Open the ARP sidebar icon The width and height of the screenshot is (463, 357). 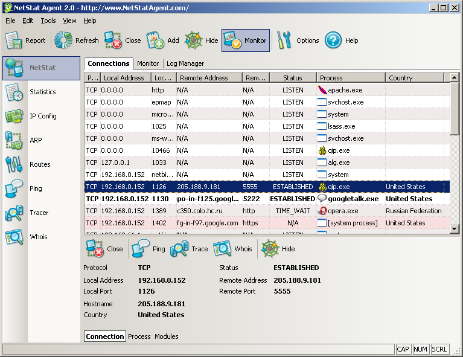point(14,140)
